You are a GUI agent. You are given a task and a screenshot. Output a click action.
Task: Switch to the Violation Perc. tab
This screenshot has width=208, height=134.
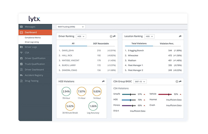(167, 43)
